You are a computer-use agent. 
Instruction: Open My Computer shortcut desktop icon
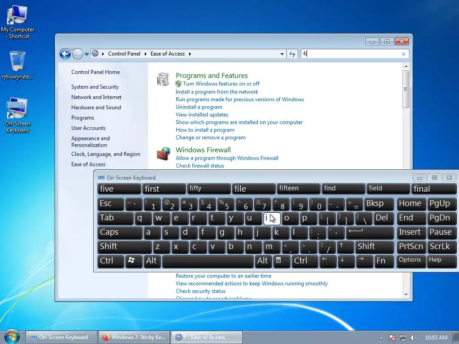coord(17,22)
